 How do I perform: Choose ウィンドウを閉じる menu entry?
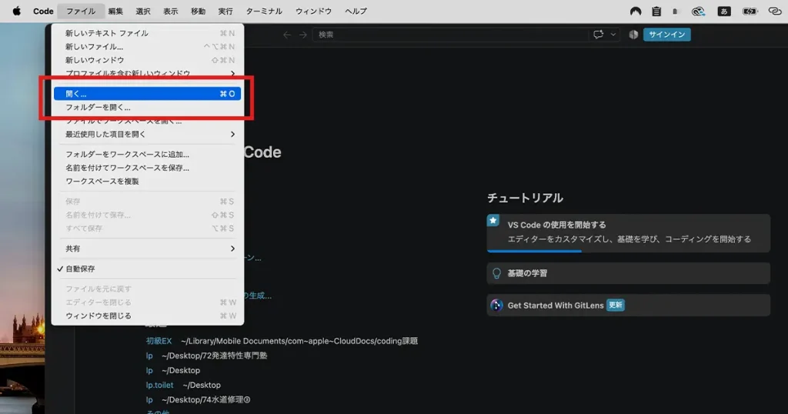coord(148,316)
